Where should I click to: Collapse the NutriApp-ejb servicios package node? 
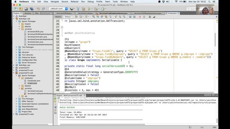pyautogui.click(x=19, y=29)
